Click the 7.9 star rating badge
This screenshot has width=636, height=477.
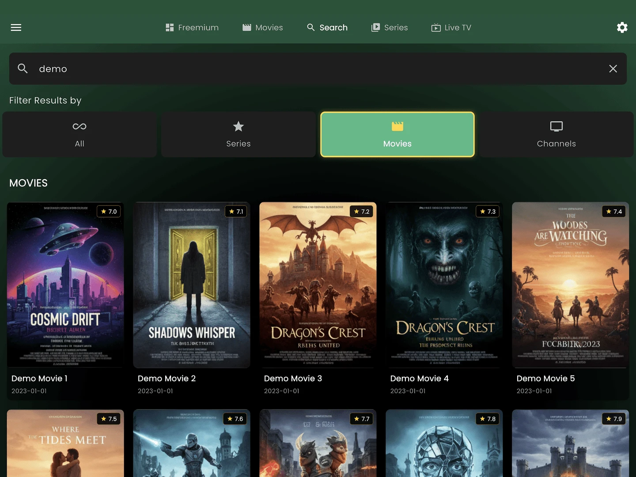614,419
